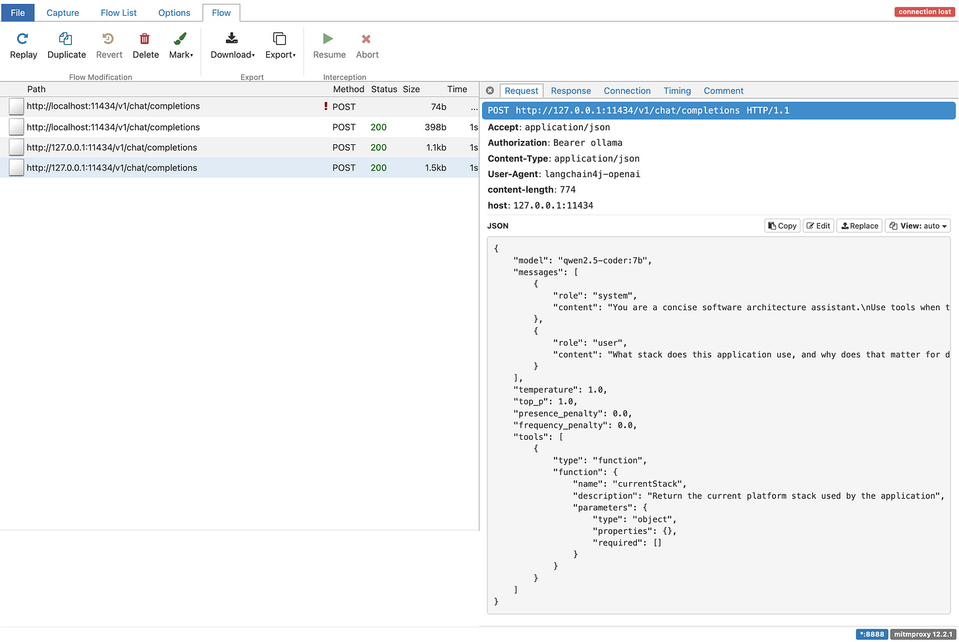Close the flow detail panel icon
Image resolution: width=959 pixels, height=642 pixels.
[489, 91]
